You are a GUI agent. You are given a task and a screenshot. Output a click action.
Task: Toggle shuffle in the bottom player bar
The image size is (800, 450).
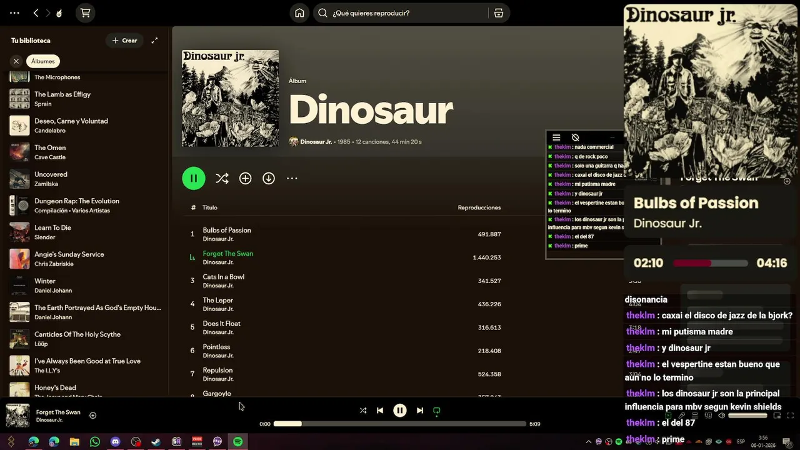pyautogui.click(x=363, y=411)
